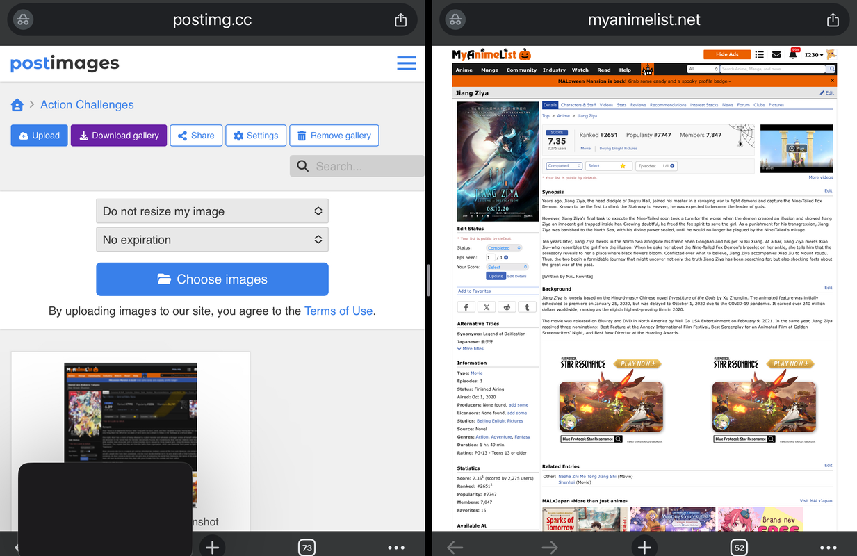The image size is (857, 556).
Task: Play the Jiang Ziya trailer video
Action: 796,148
